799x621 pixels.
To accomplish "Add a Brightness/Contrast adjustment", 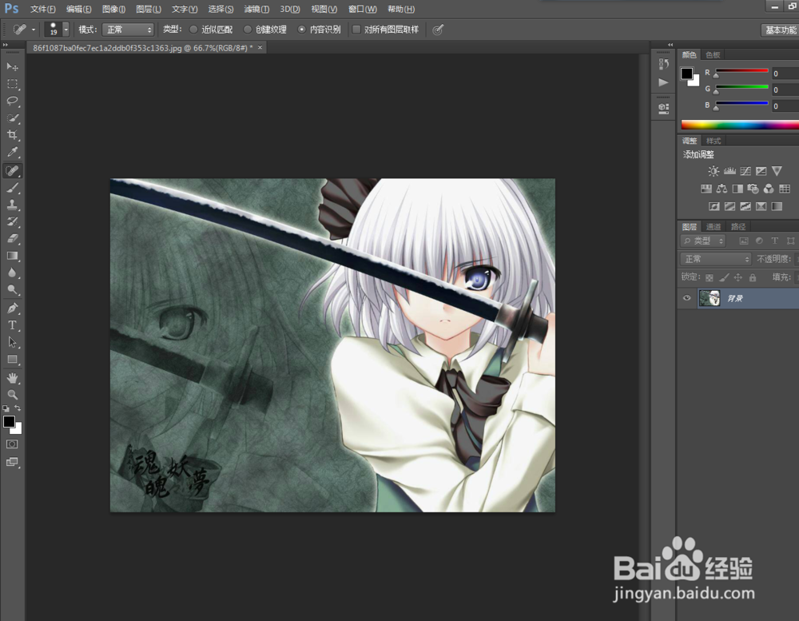I will click(714, 171).
